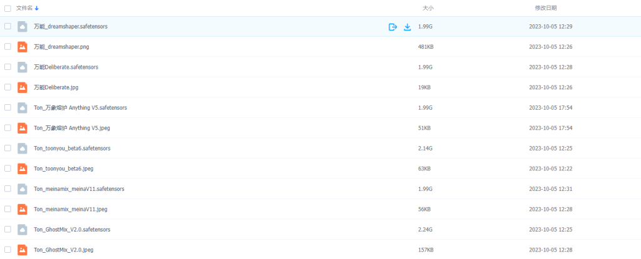
Task: Click the share icon on the dreamshaper.safetensors row
Action: pyautogui.click(x=392, y=27)
